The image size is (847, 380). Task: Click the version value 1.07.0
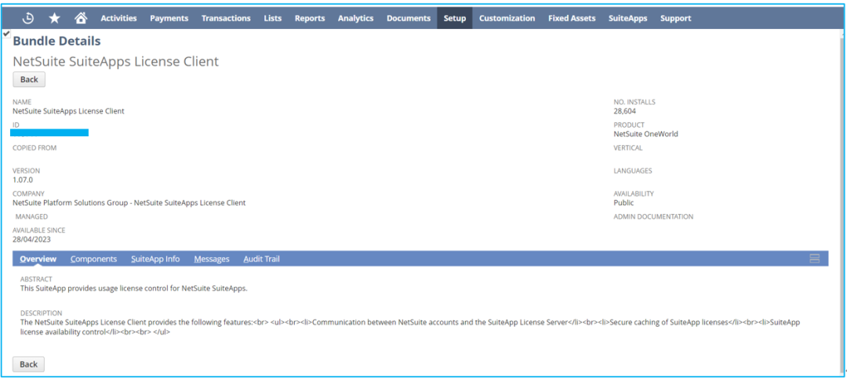(x=23, y=179)
